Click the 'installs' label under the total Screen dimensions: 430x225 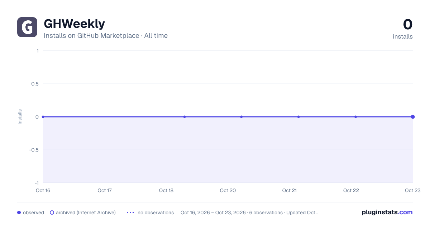[403, 36]
